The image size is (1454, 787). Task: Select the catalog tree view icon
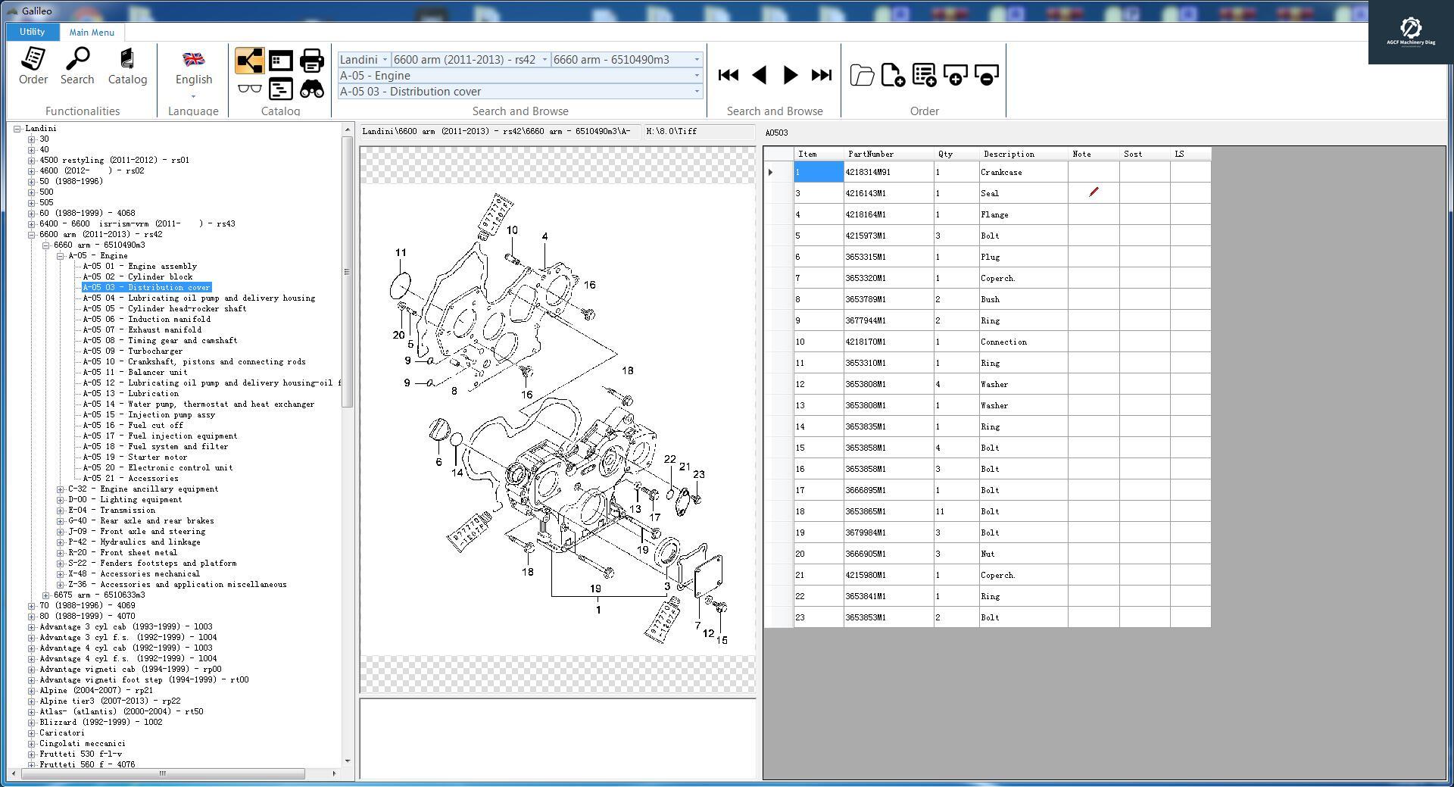[249, 60]
